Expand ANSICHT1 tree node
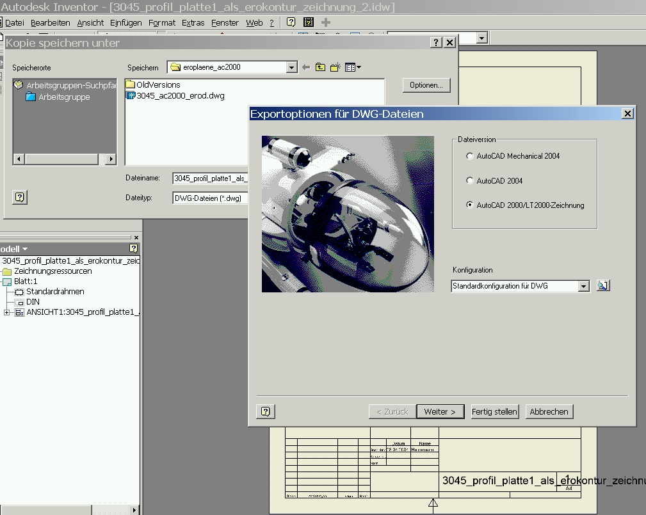This screenshot has width=646, height=515. [6, 312]
